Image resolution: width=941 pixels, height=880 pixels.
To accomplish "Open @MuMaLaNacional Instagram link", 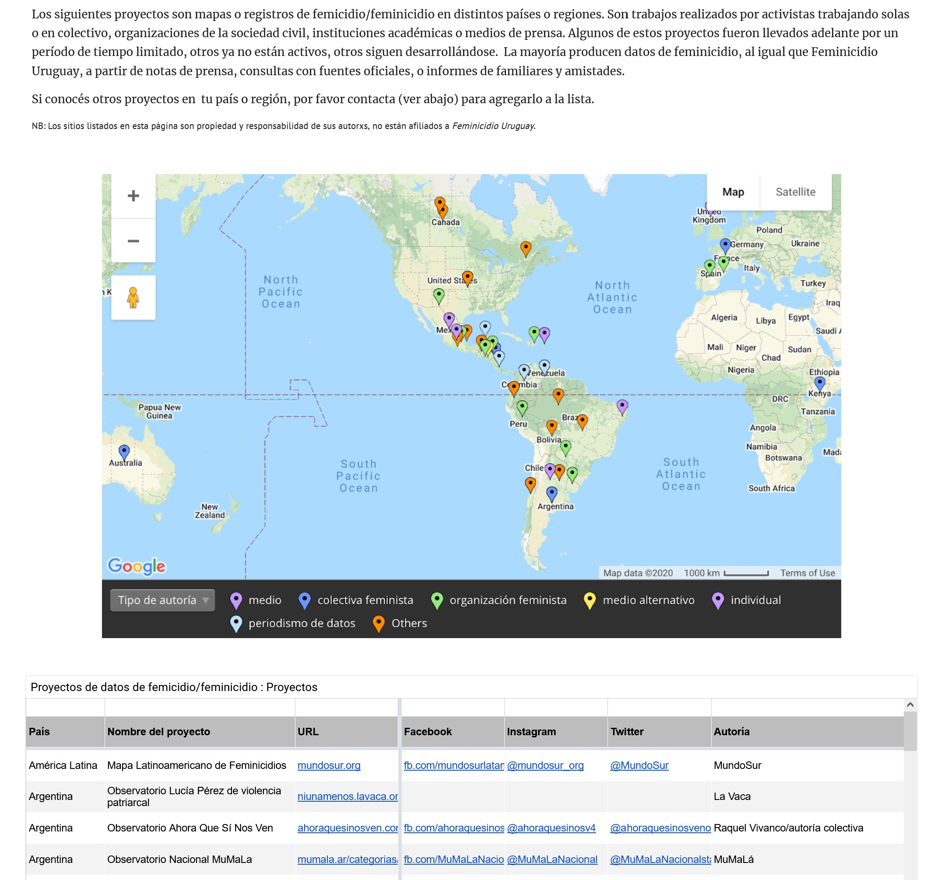I will 552,859.
